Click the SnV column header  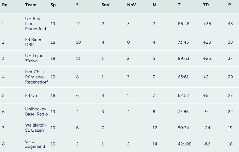point(106,5)
